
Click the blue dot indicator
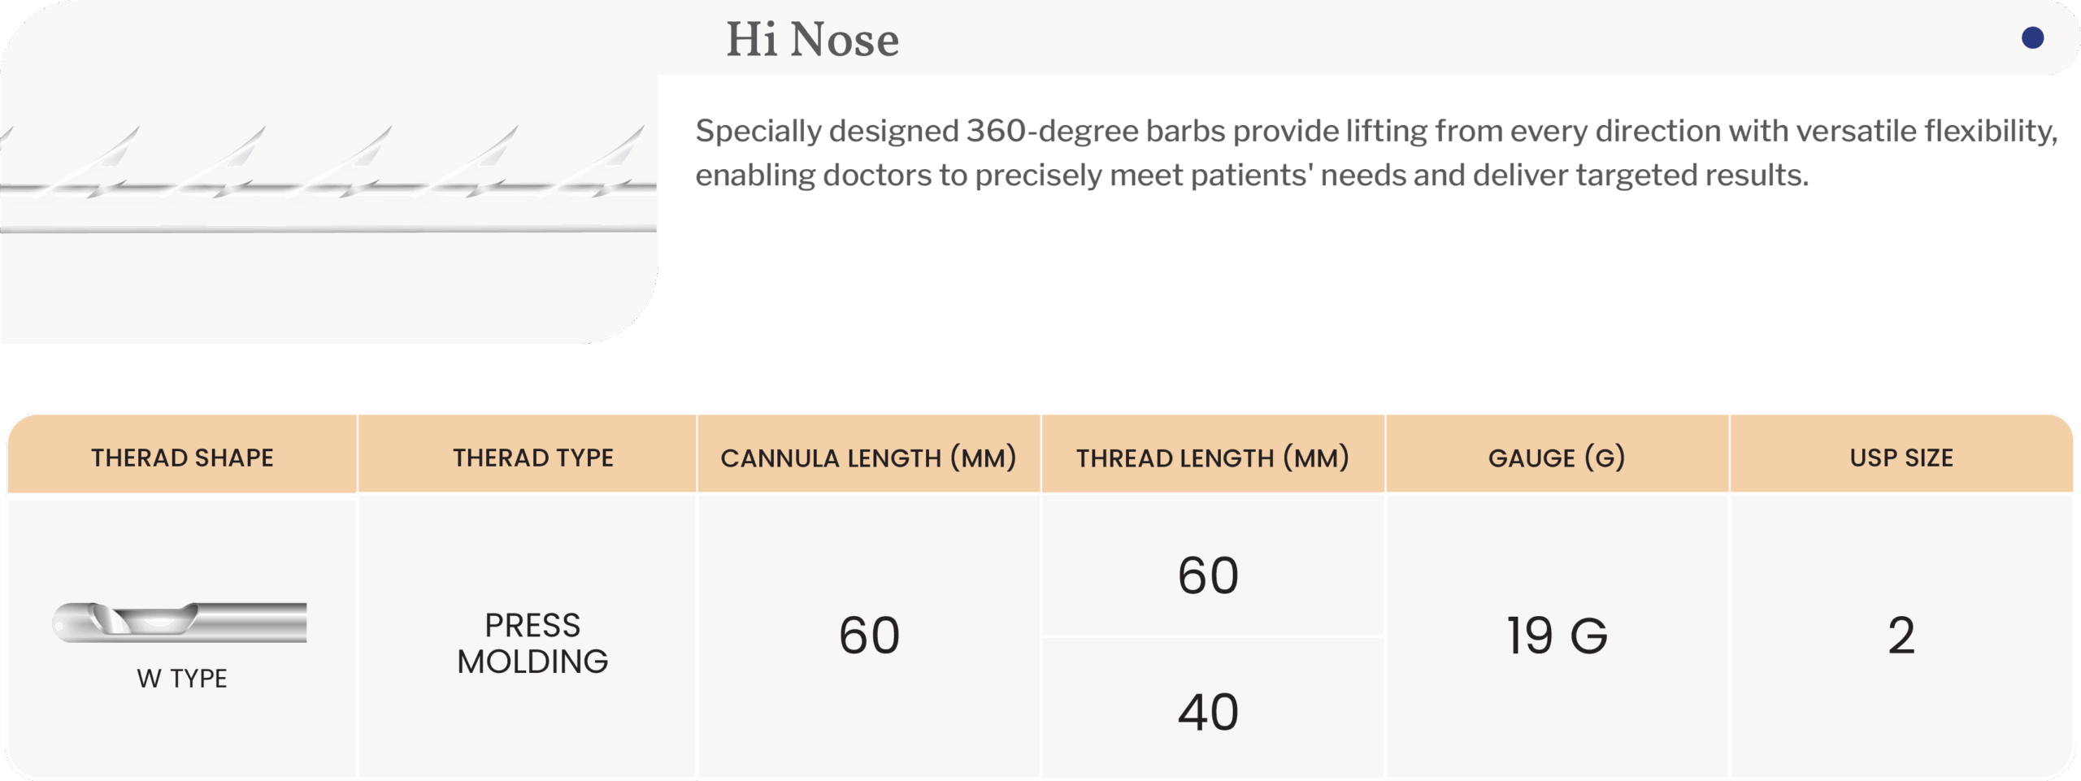point(2032,37)
